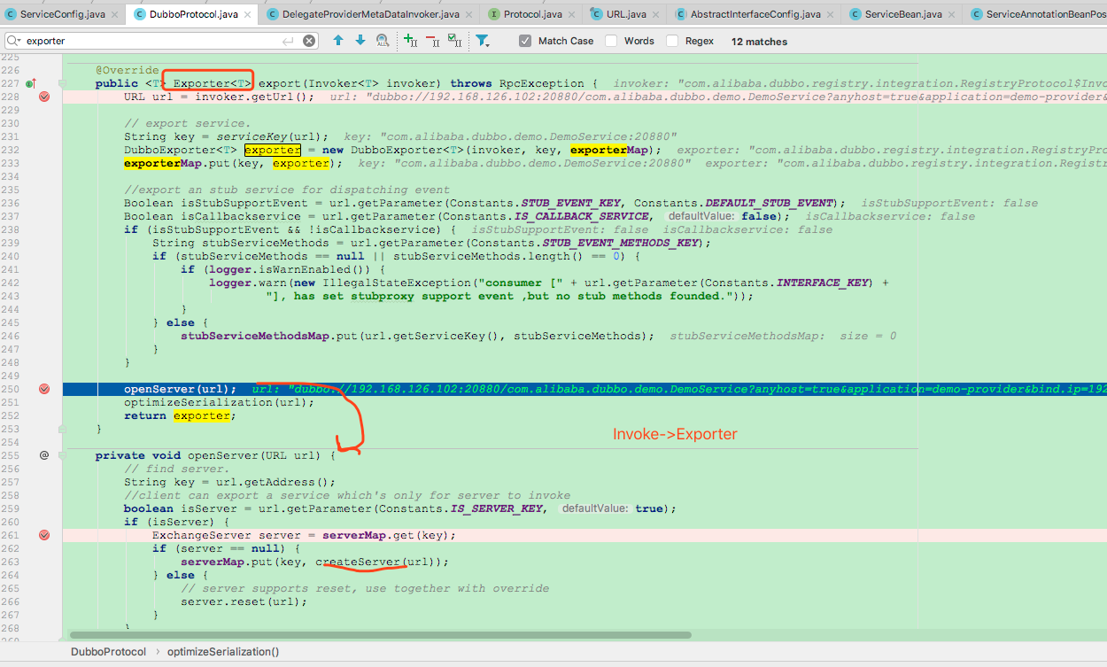Add selection for next occurrence icon

(x=410, y=41)
